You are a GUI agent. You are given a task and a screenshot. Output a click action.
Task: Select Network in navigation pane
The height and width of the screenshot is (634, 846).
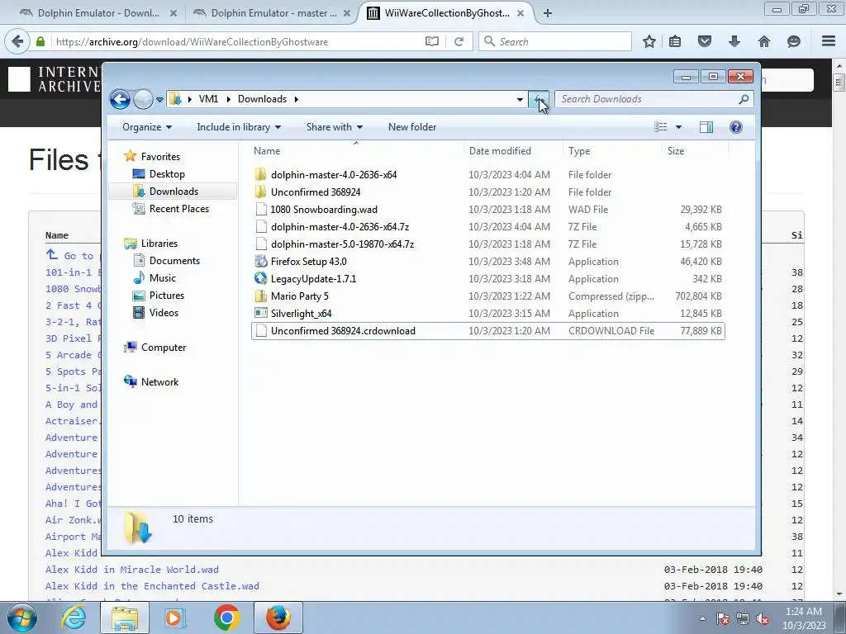click(x=159, y=381)
